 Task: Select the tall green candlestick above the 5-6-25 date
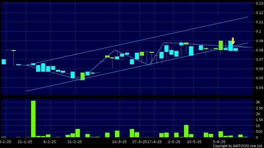[x=221, y=45]
